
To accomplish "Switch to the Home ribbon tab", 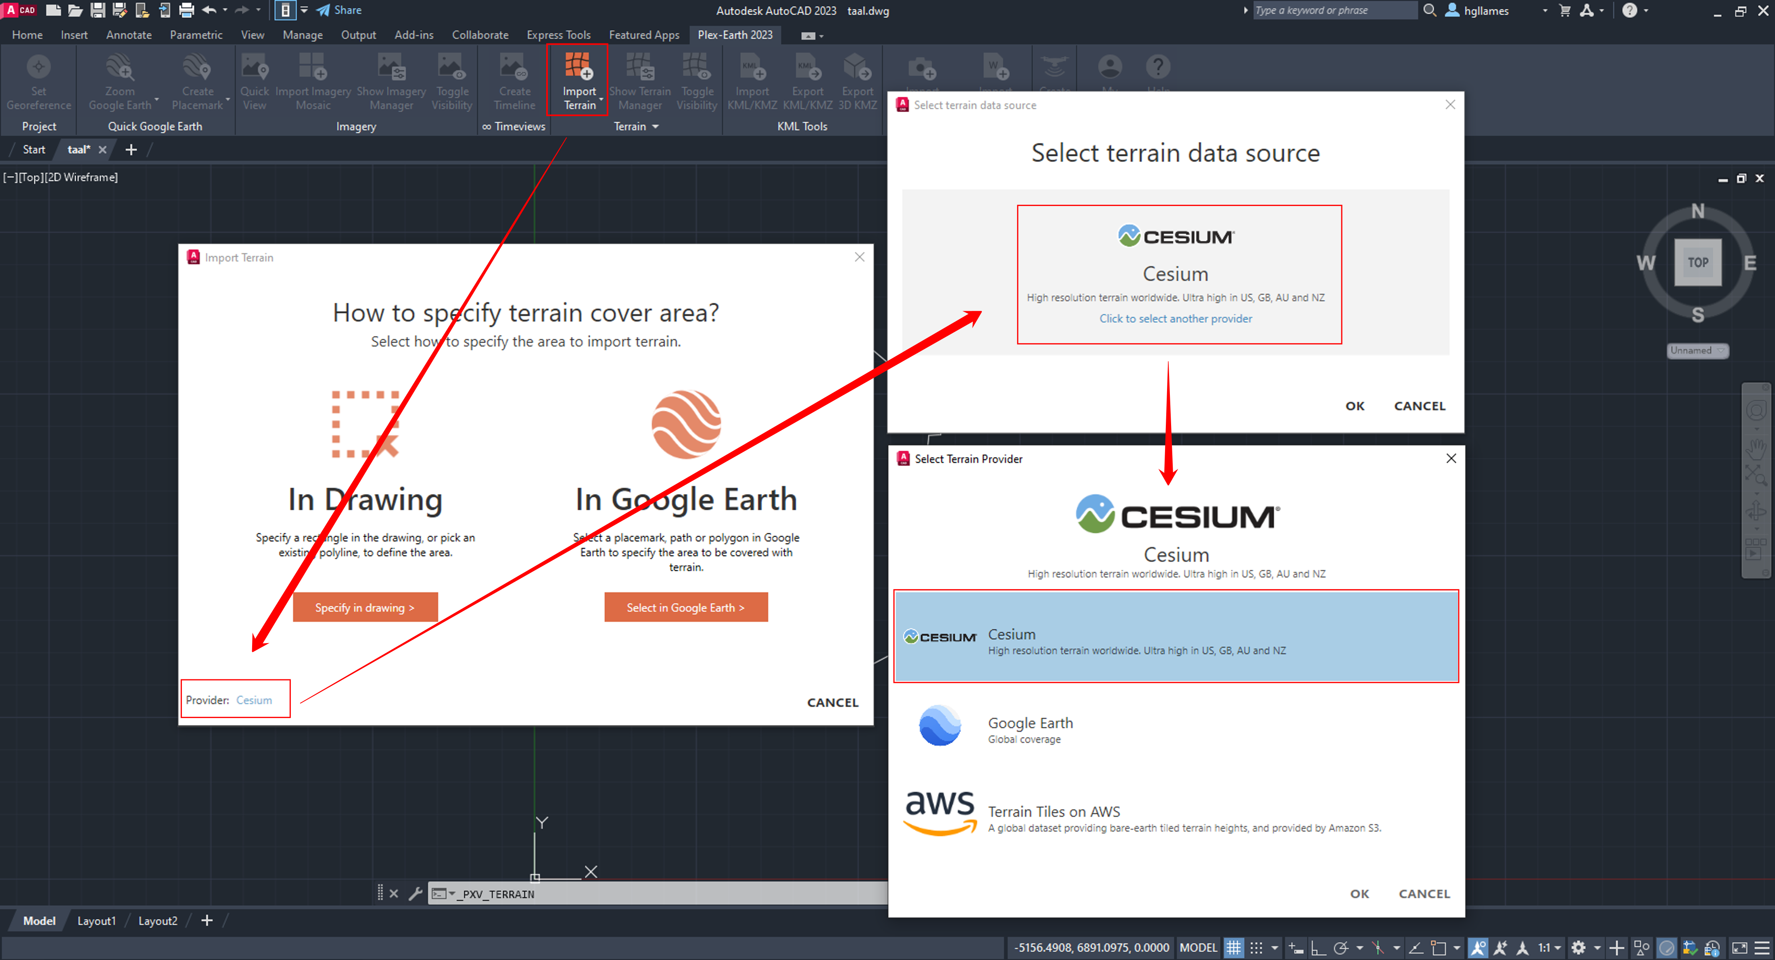I will [27, 34].
